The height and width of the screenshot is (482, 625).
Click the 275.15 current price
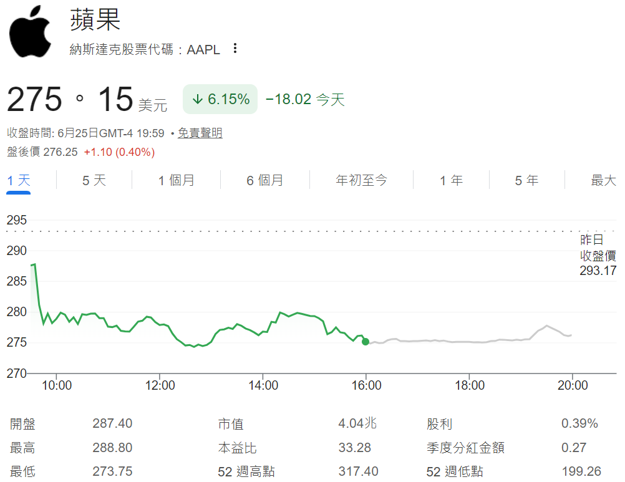pyautogui.click(x=70, y=99)
